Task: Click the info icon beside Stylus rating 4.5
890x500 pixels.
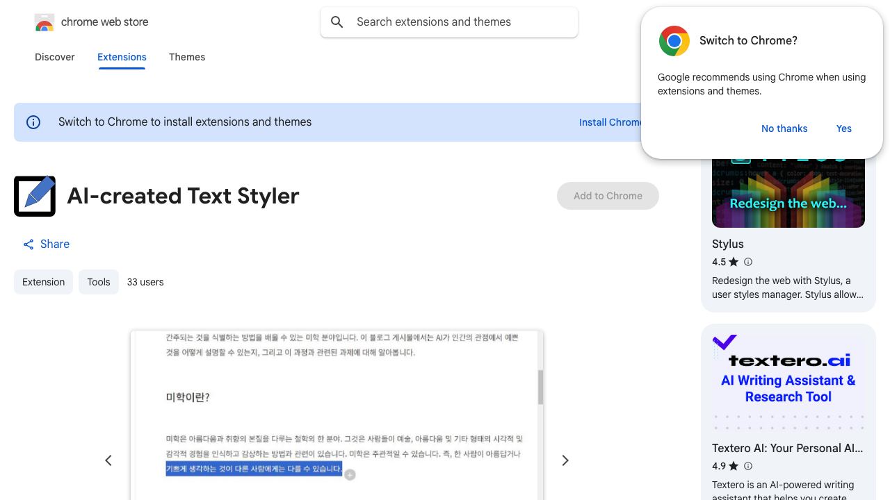Action: tap(748, 262)
